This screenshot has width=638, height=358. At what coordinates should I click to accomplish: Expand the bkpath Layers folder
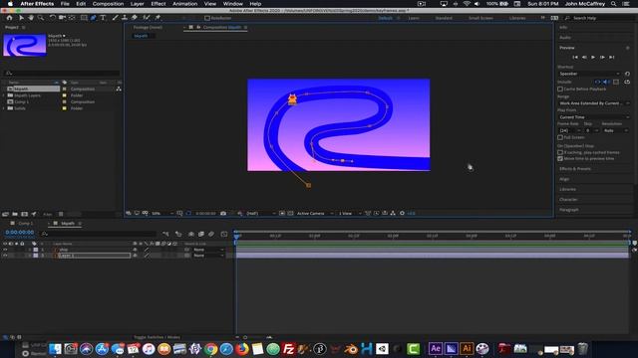(4, 95)
